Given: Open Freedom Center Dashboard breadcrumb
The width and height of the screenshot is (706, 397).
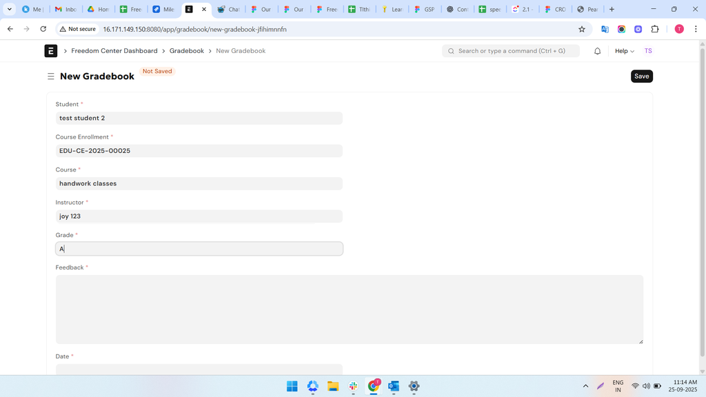Looking at the screenshot, I should point(114,51).
